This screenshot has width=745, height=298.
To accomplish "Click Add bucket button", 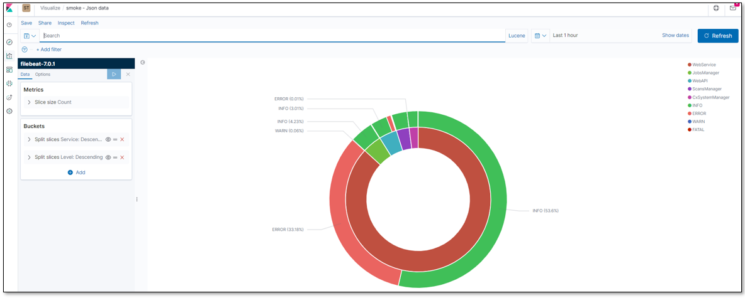I will click(77, 173).
